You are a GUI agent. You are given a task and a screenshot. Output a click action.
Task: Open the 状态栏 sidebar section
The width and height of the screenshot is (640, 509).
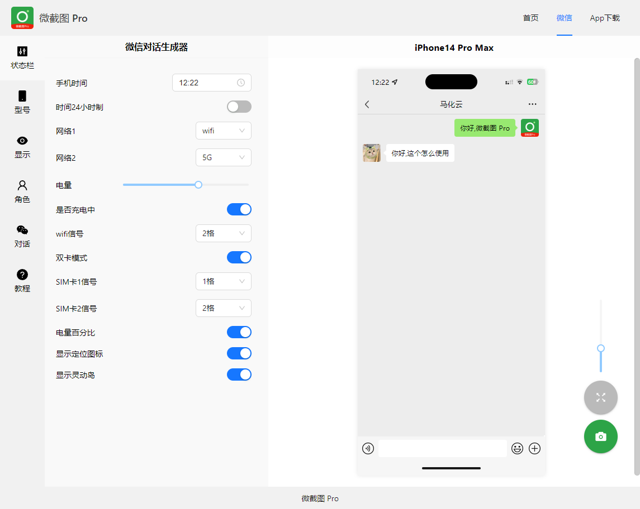[x=22, y=58]
